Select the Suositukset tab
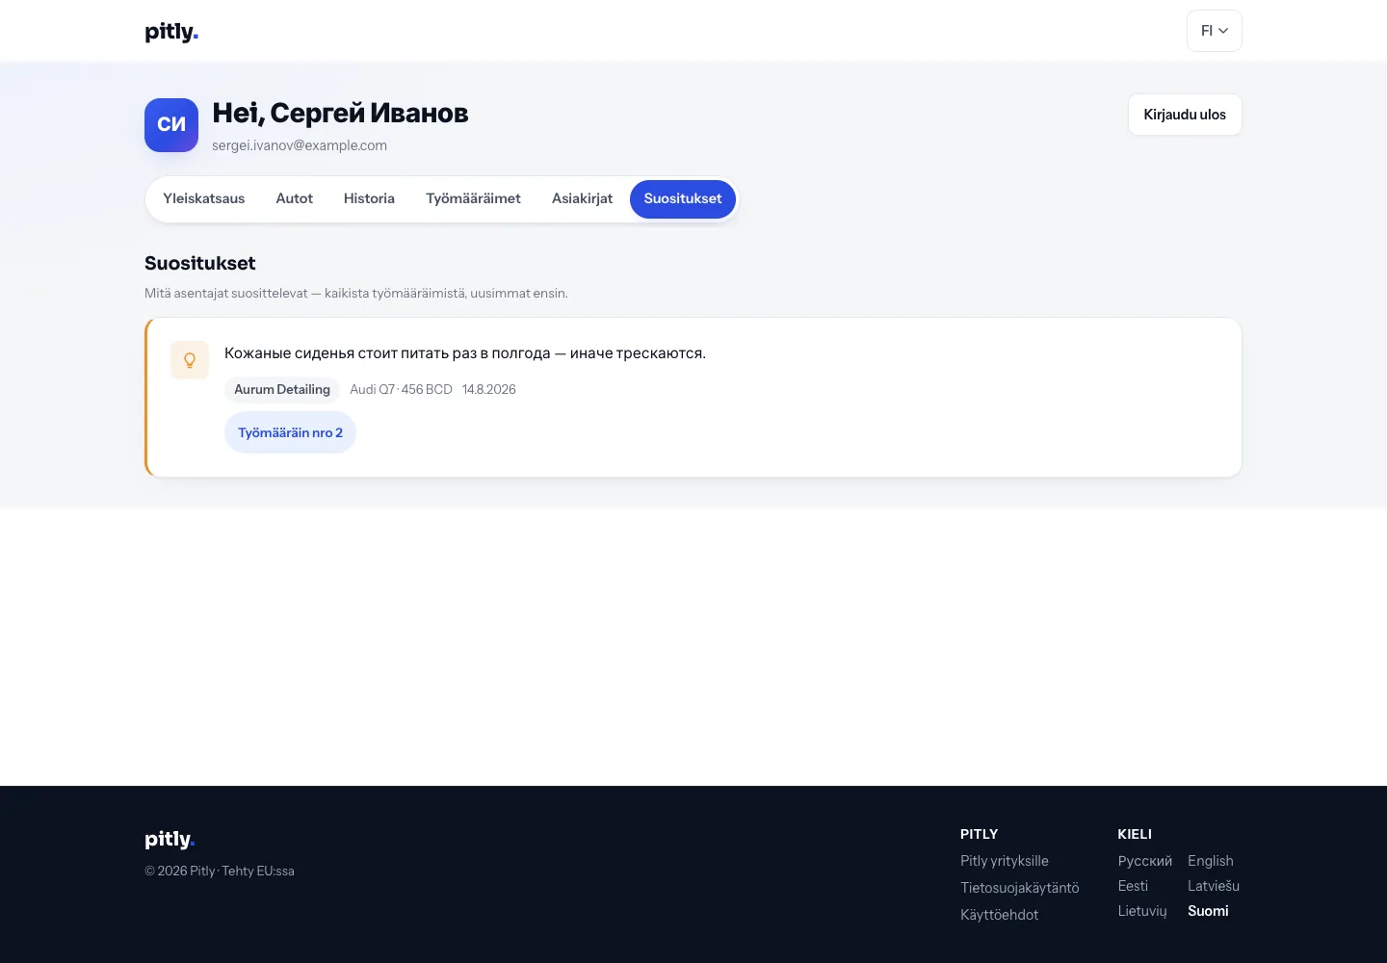 click(x=683, y=198)
